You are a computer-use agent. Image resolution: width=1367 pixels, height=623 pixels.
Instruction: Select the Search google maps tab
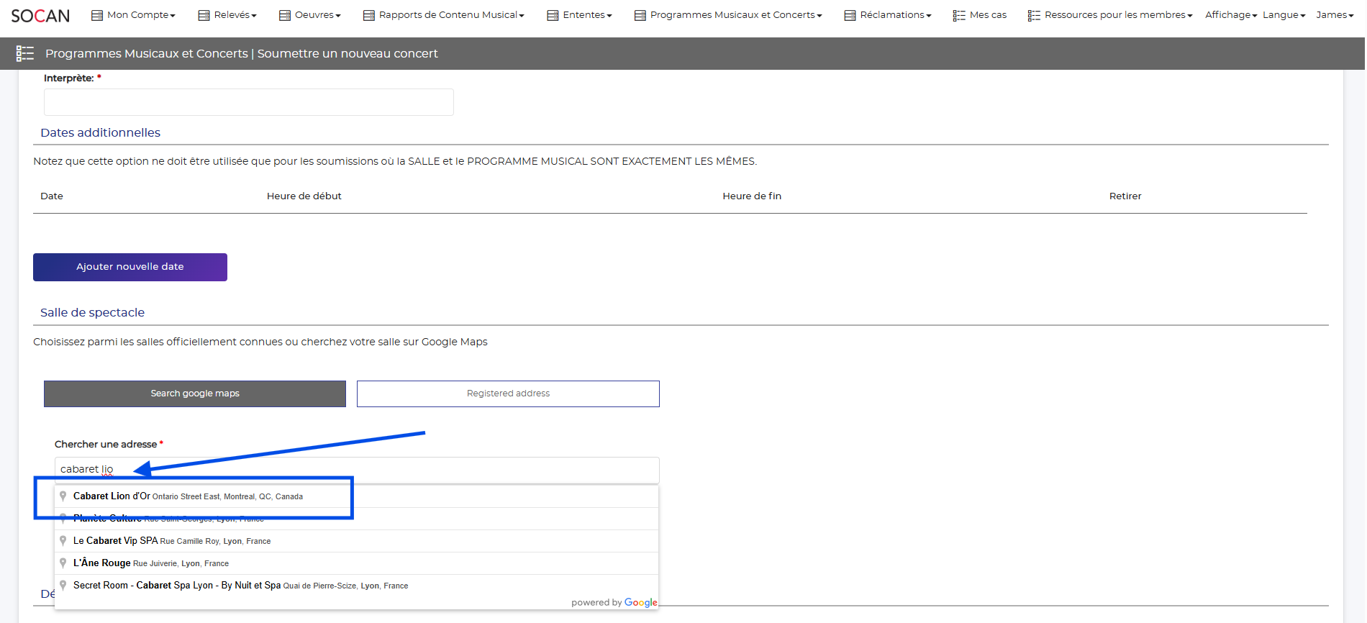(x=195, y=394)
